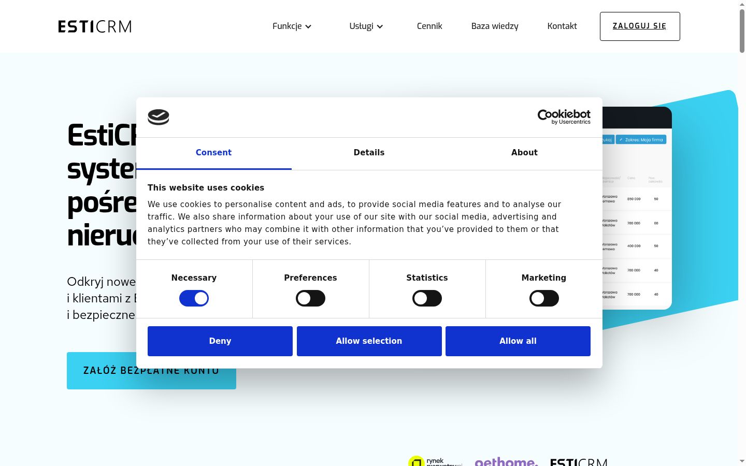Toggle the Necessary cookies switch
746x466 pixels.
194,298
